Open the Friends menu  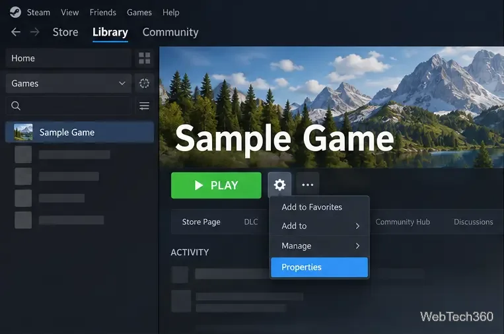(103, 13)
